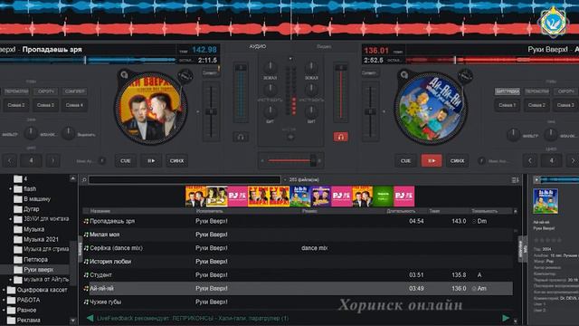Decrease right deck loop length arrow
The width and height of the screenshot is (579, 326).
530,161
